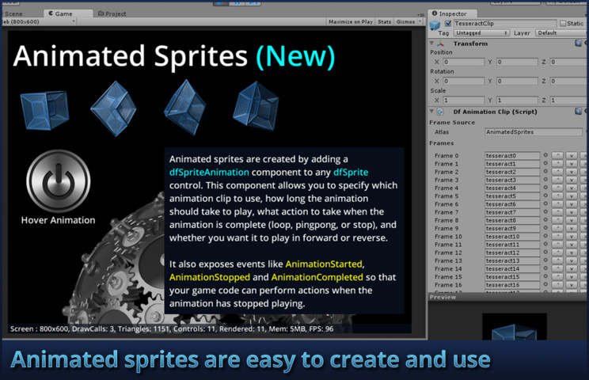Click the Gizmos button
Screen dimensions: 589x380
(405, 22)
